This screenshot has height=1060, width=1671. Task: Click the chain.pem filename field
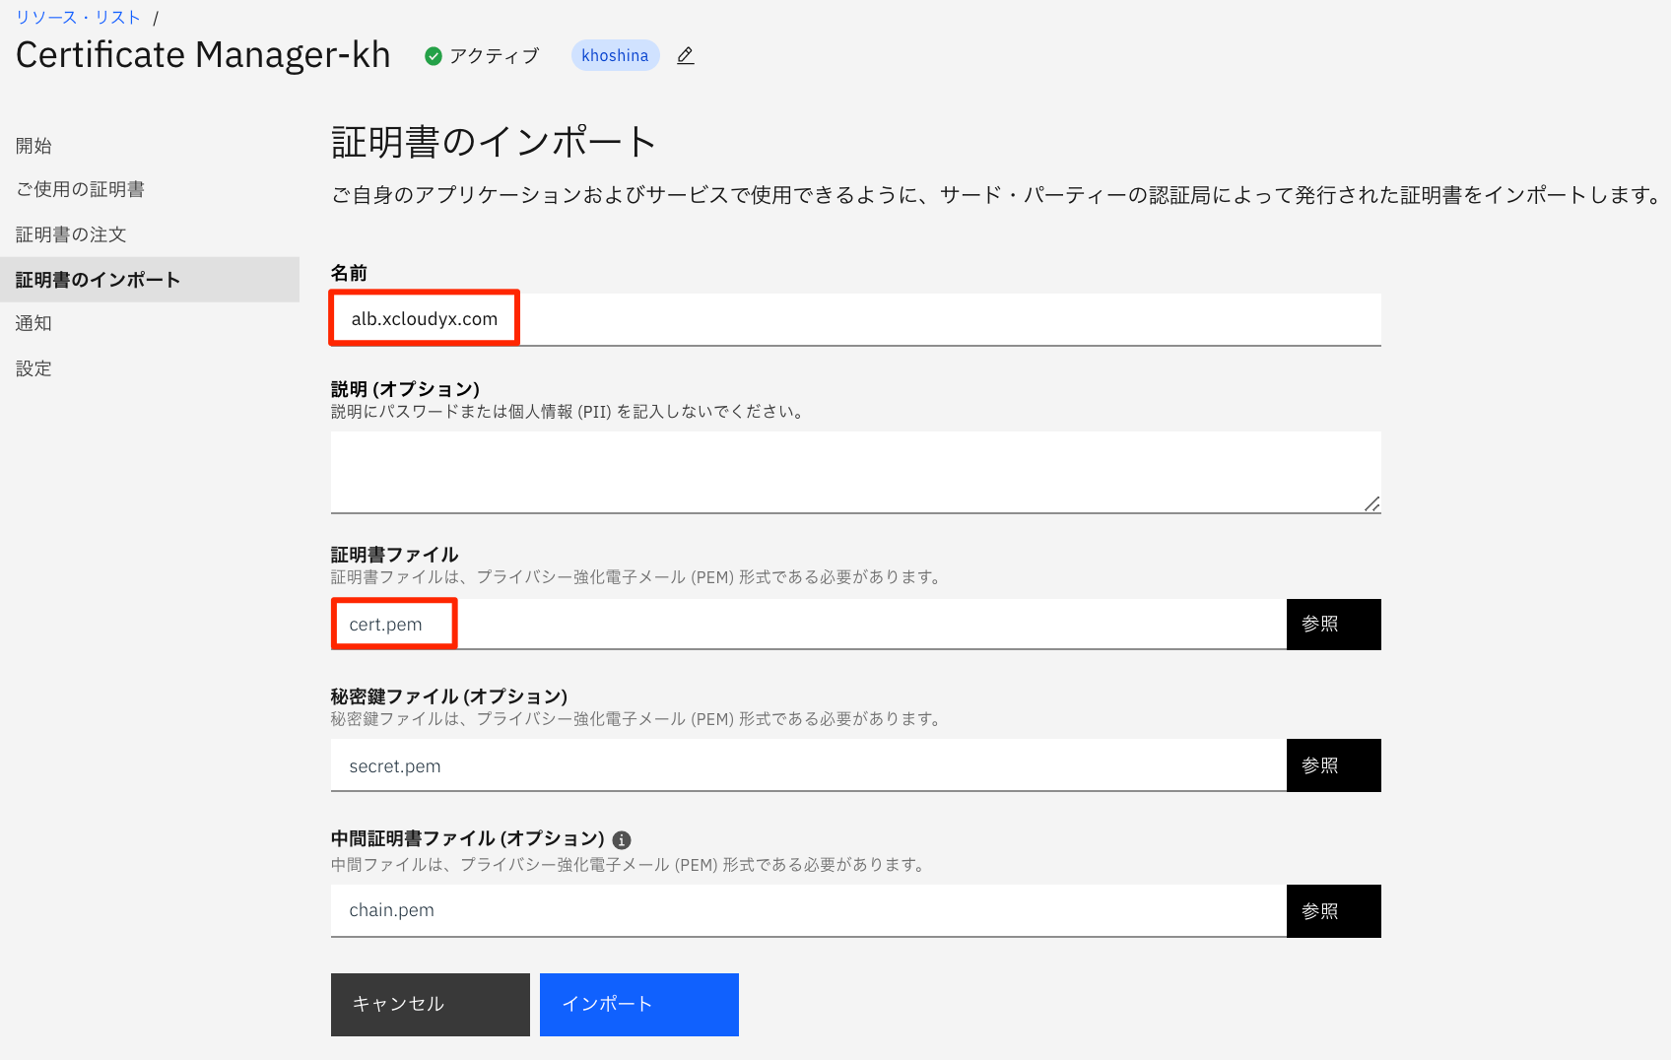pyautogui.click(x=690, y=910)
